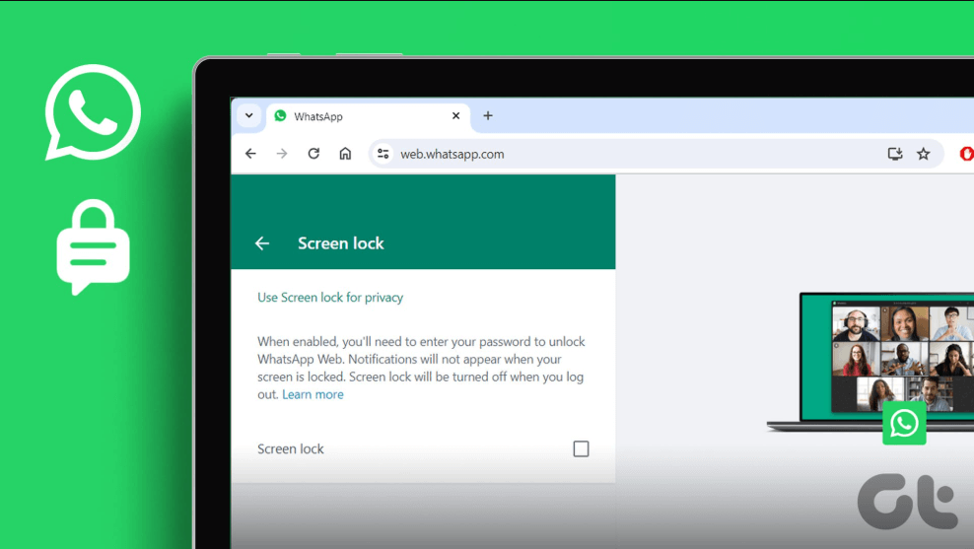Image resolution: width=974 pixels, height=549 pixels.
Task: Go back from Screen lock settings
Action: (262, 243)
